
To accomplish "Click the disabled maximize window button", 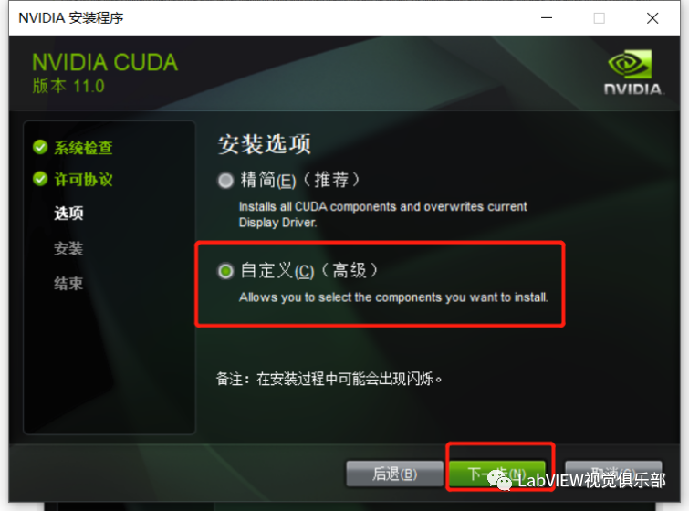I will pyautogui.click(x=600, y=18).
